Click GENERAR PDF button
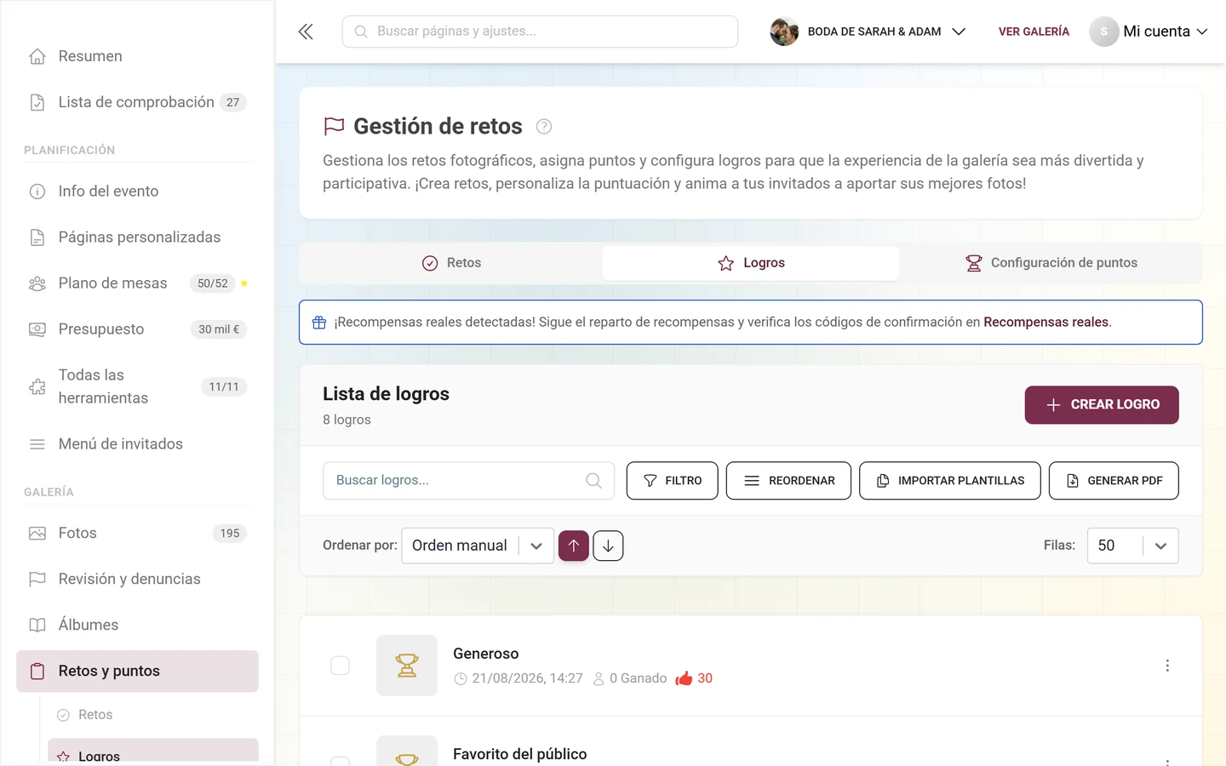 click(1114, 481)
